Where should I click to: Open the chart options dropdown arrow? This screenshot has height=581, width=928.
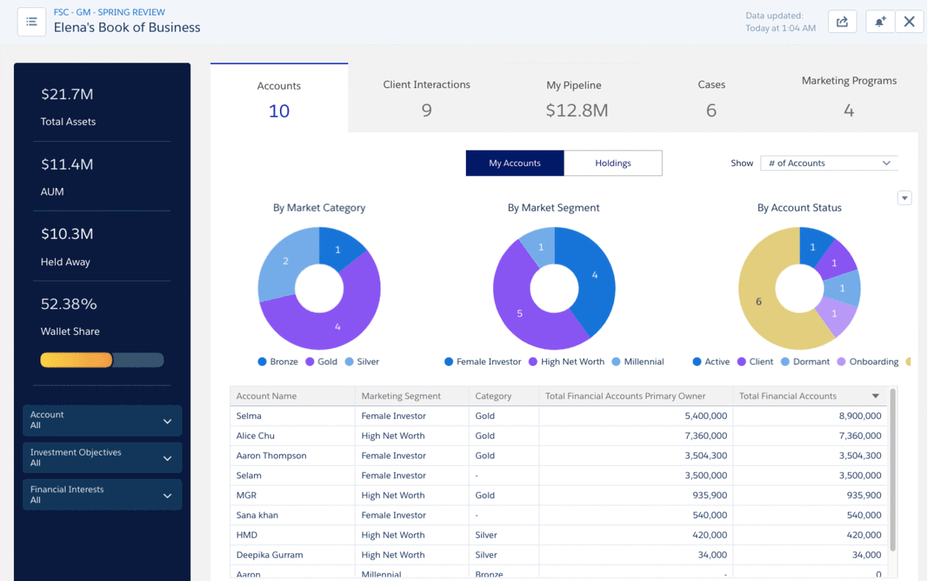click(x=904, y=198)
